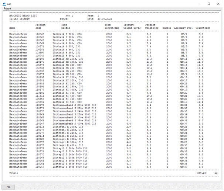
Task: Click the Beam Length[mm] column header
Action: tap(112, 27)
